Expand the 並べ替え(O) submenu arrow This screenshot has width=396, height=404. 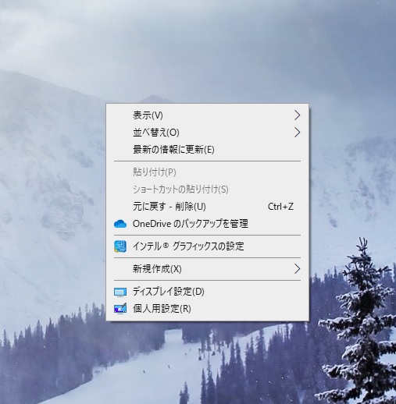point(297,133)
